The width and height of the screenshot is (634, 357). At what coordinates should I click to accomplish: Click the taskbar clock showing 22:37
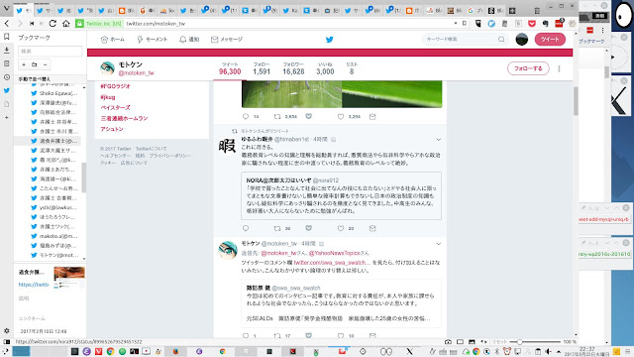(586, 351)
